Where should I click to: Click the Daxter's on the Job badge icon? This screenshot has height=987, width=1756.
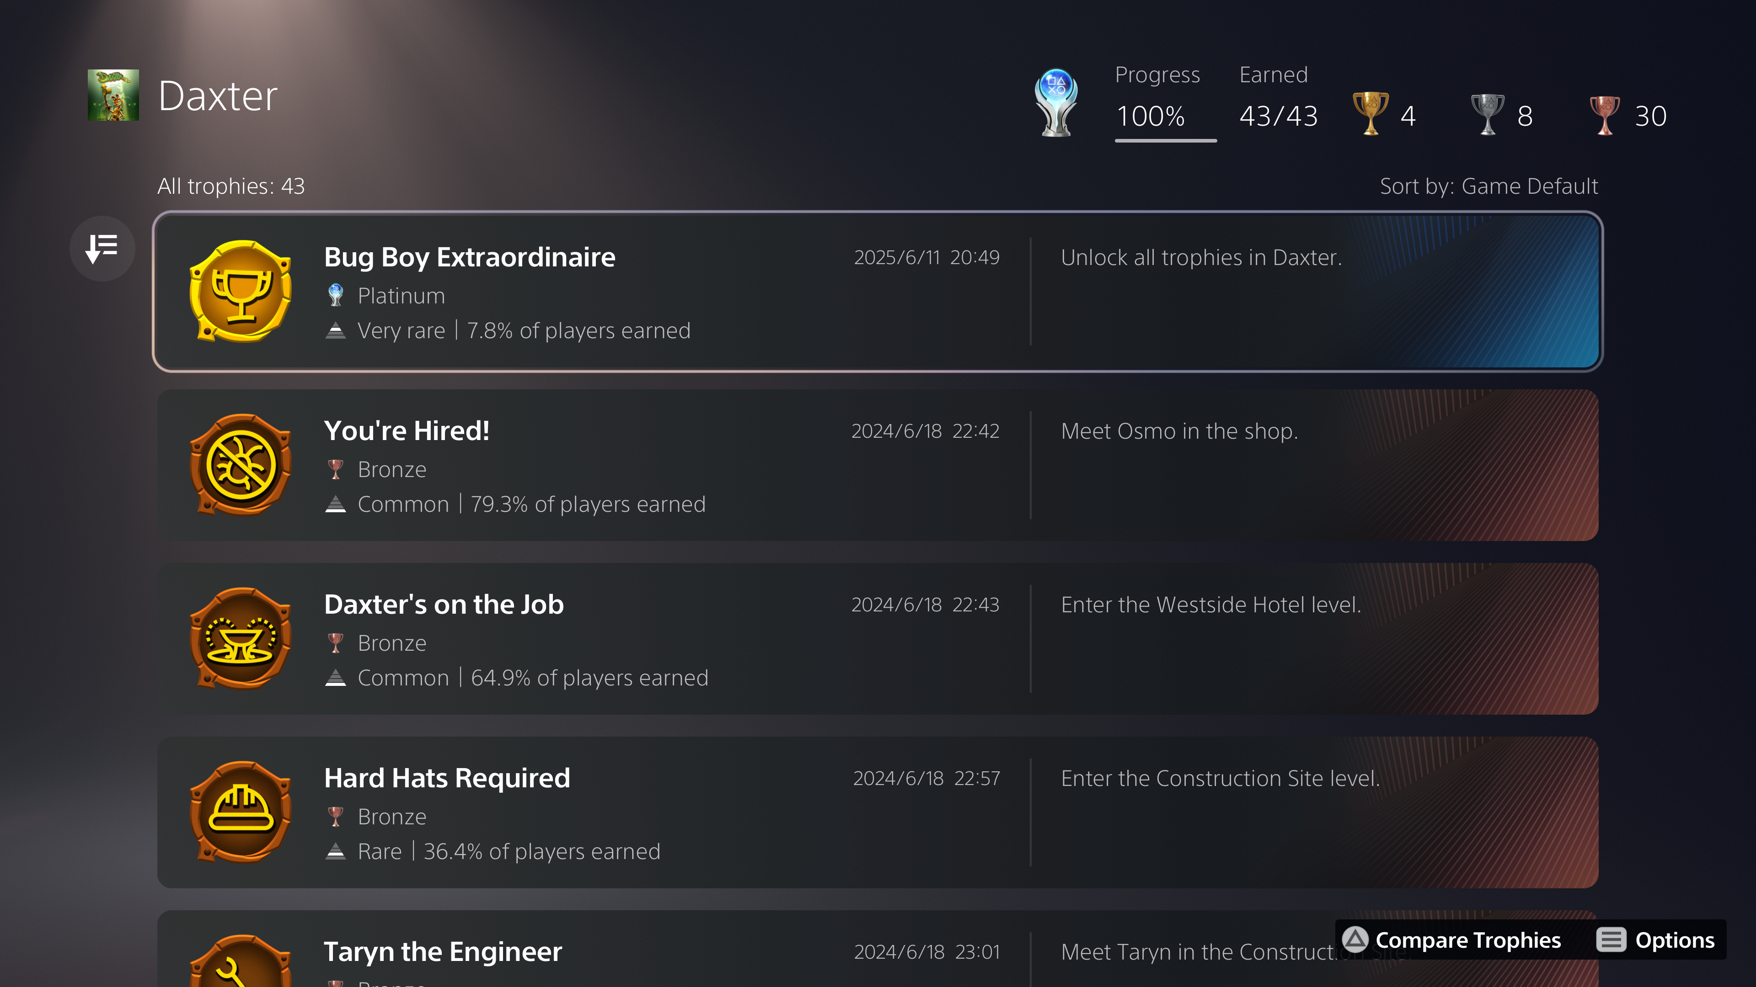point(241,639)
